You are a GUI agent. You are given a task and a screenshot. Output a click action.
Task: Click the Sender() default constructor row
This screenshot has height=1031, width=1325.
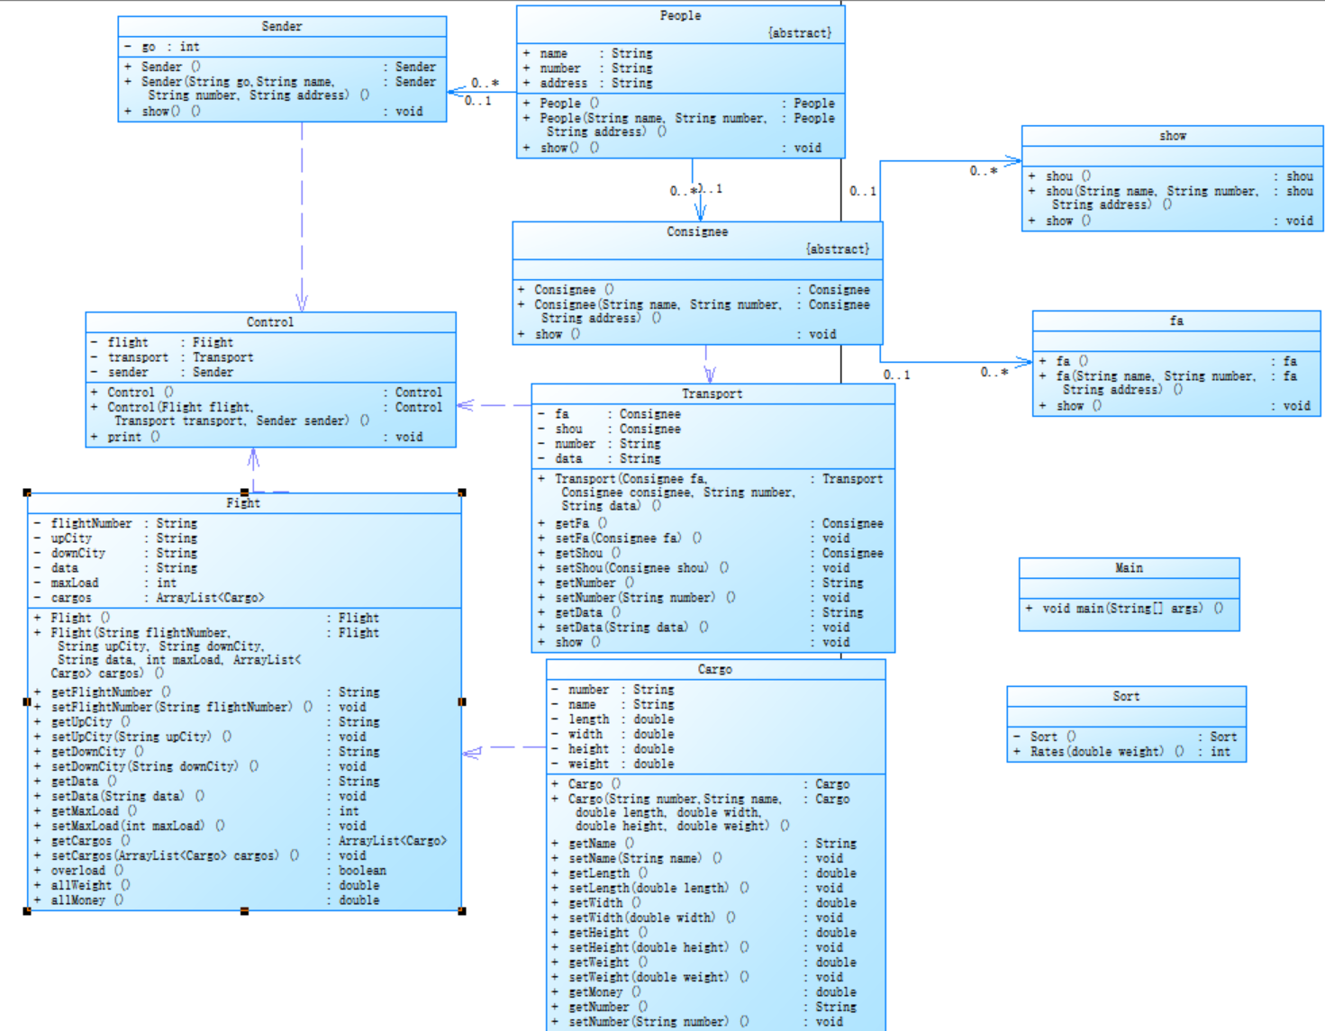pos(282,67)
